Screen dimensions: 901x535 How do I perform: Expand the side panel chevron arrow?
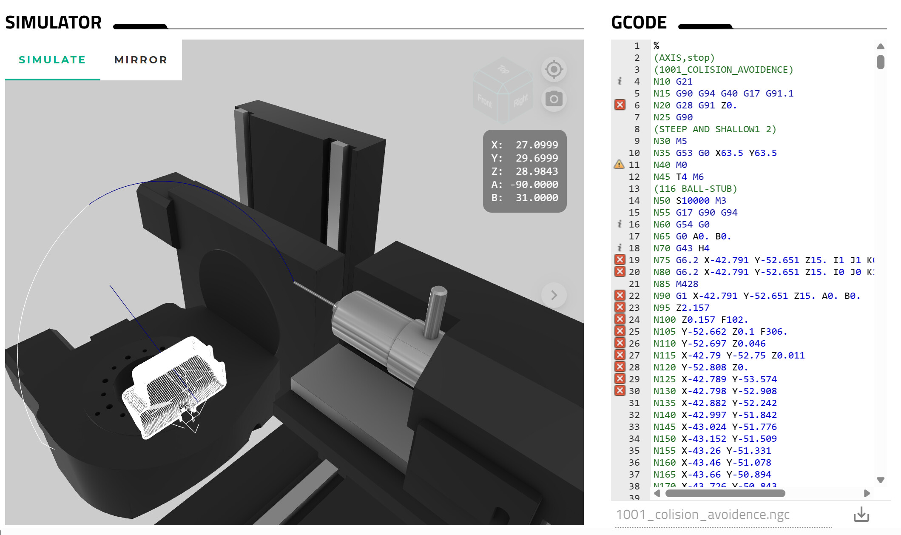pos(554,295)
